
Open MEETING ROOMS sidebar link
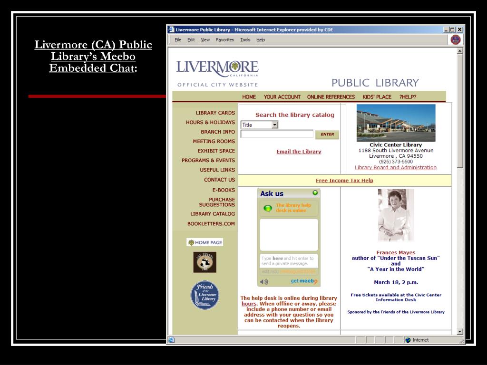[x=214, y=141]
